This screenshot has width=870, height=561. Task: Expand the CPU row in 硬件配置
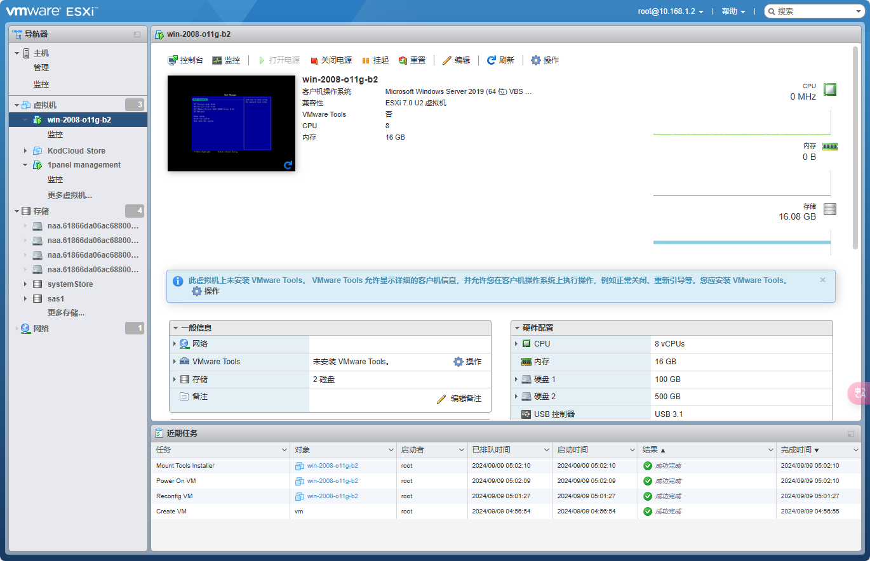click(x=516, y=344)
